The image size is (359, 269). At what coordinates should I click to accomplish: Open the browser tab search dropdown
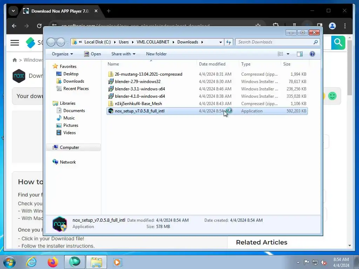[13, 11]
